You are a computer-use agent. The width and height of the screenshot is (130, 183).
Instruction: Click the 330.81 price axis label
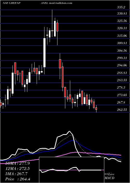[x=122, y=14]
